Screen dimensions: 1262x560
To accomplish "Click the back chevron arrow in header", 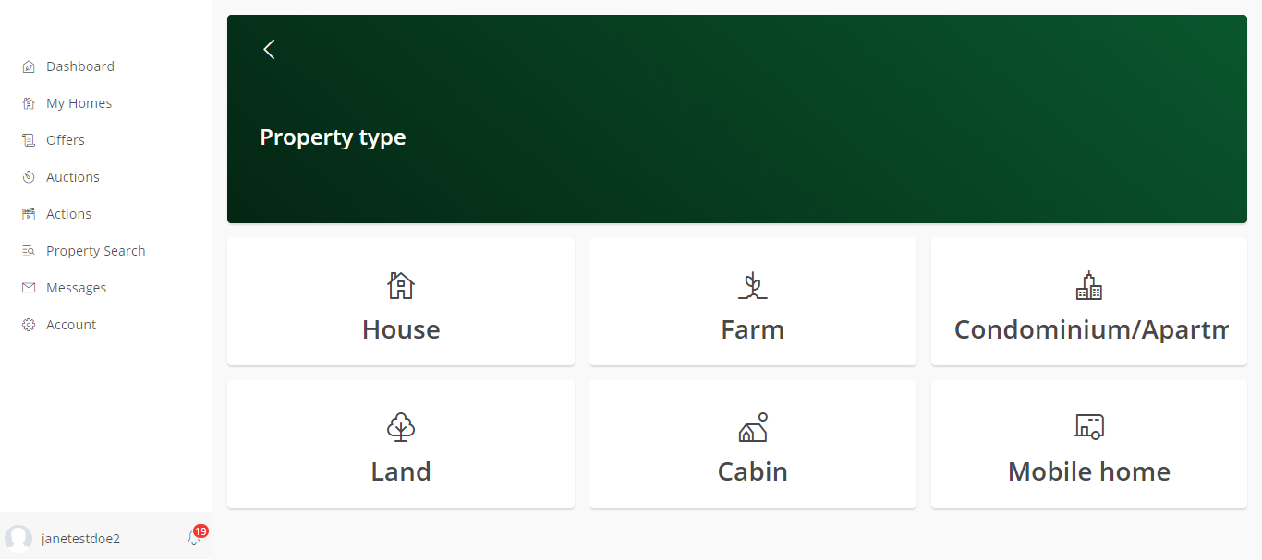I will point(269,50).
